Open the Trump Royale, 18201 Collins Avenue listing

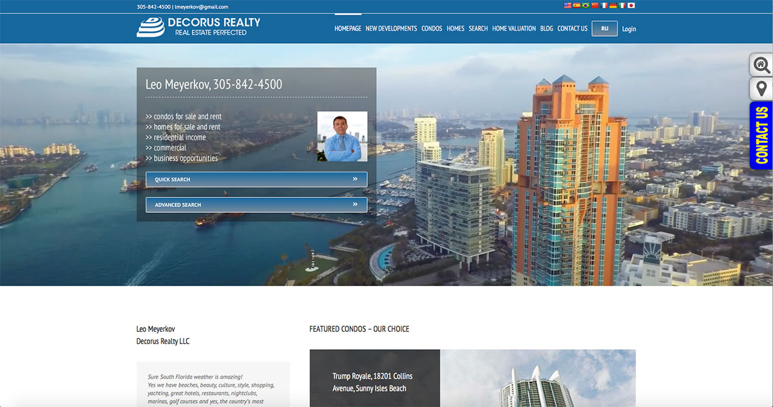pyautogui.click(x=372, y=382)
